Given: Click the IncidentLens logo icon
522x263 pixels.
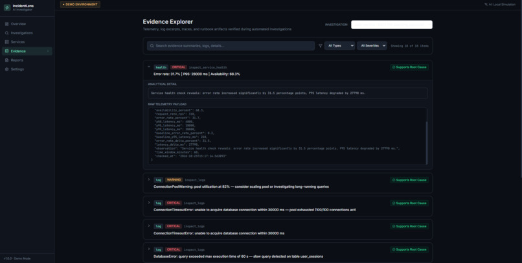Looking at the screenshot, I should point(7,8).
